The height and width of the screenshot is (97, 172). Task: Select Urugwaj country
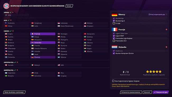(69, 76)
